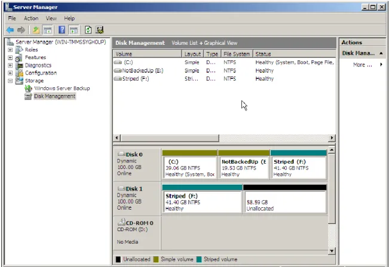Sort by the Type column header
This screenshot has width=389, height=267.
(212, 54)
